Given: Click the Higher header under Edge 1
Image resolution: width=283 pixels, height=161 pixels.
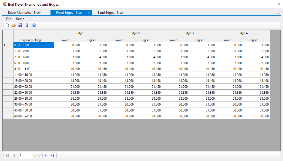Looking at the screenshot, I should [95, 40].
